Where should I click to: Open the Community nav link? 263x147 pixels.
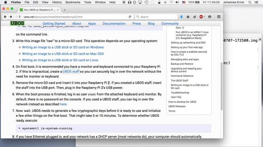[170, 24]
